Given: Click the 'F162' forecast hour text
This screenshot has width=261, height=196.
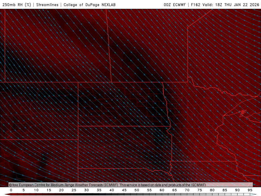Looking at the screenshot, I should click(195, 5).
